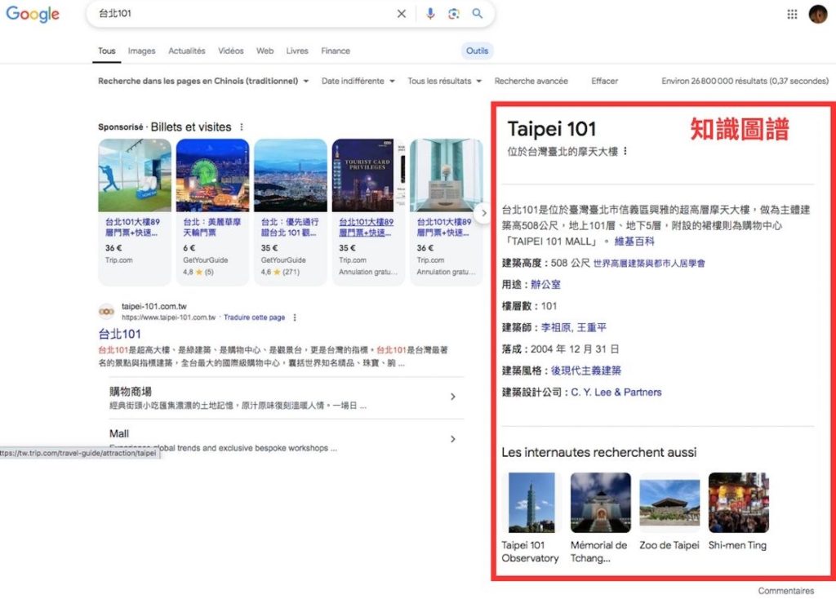
Task: Open the account profile avatar
Action: pos(818,15)
